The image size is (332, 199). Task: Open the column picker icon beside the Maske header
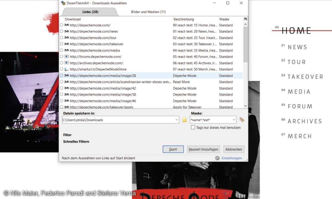[245, 19]
